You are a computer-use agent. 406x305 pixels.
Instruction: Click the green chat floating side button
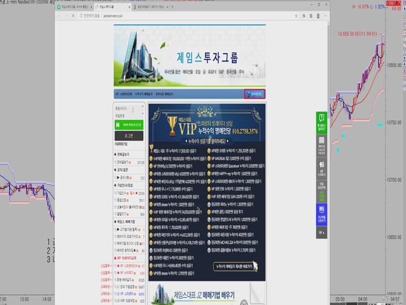pyautogui.click(x=321, y=123)
